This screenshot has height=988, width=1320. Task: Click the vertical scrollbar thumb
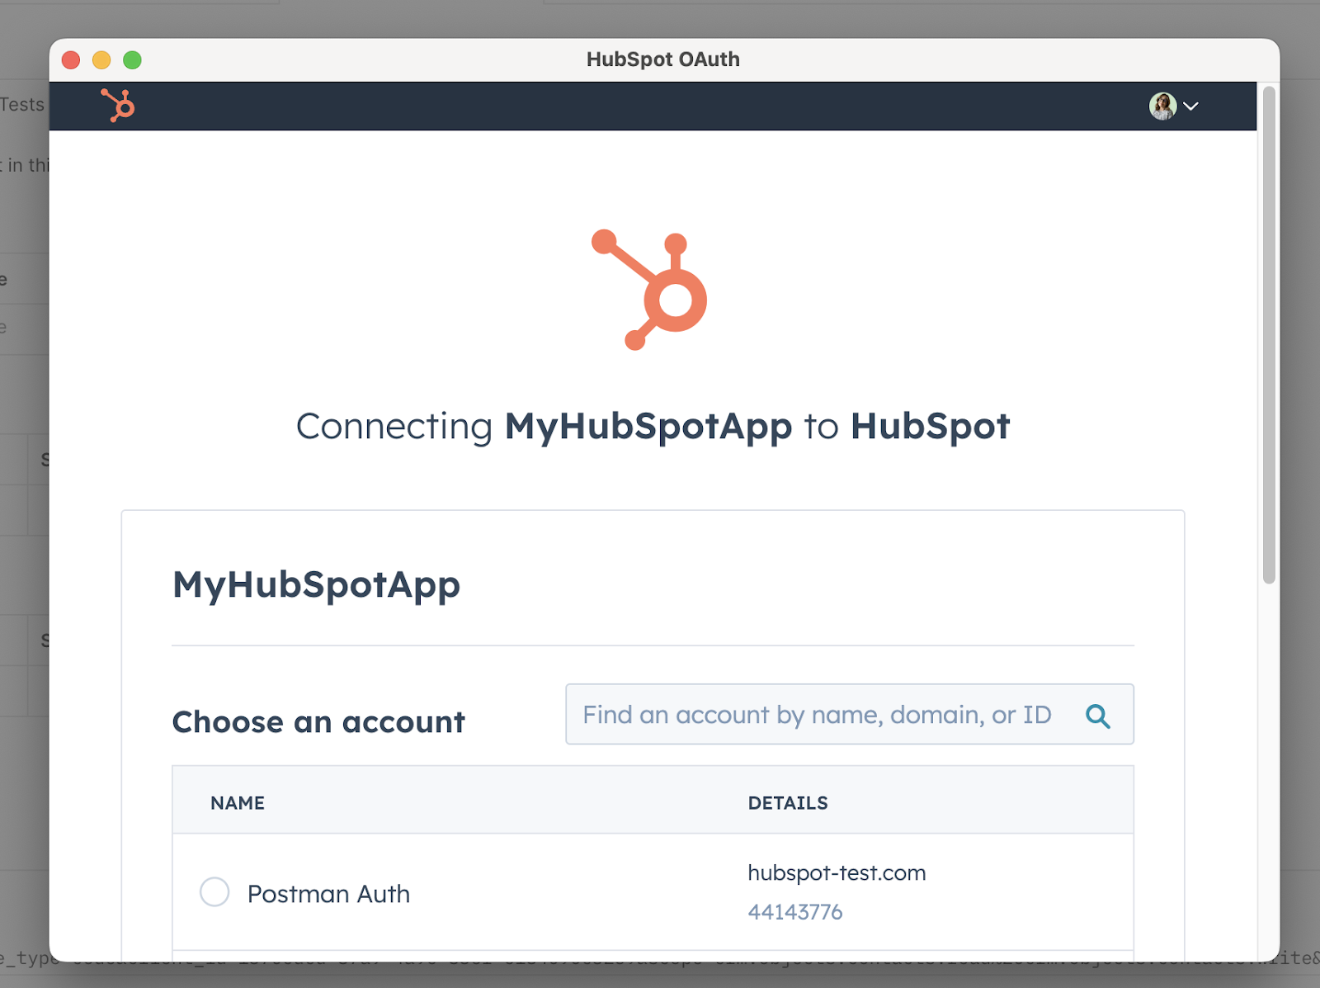click(1269, 334)
